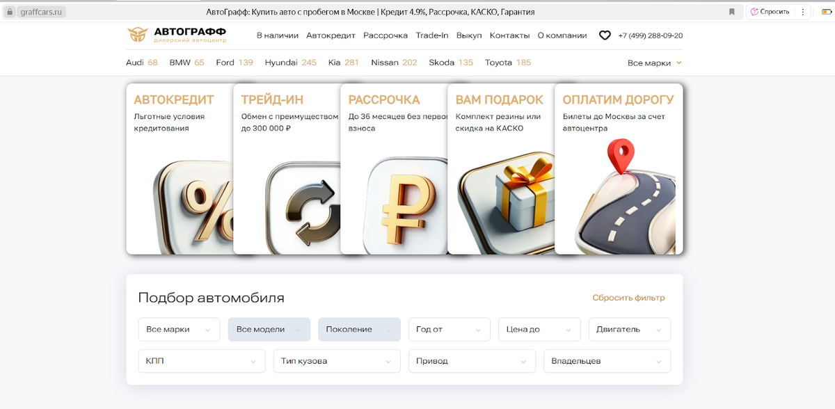The width and height of the screenshot is (835, 409).
Task: Click the lock icon next to graffcars.ru
Action: tap(10, 12)
